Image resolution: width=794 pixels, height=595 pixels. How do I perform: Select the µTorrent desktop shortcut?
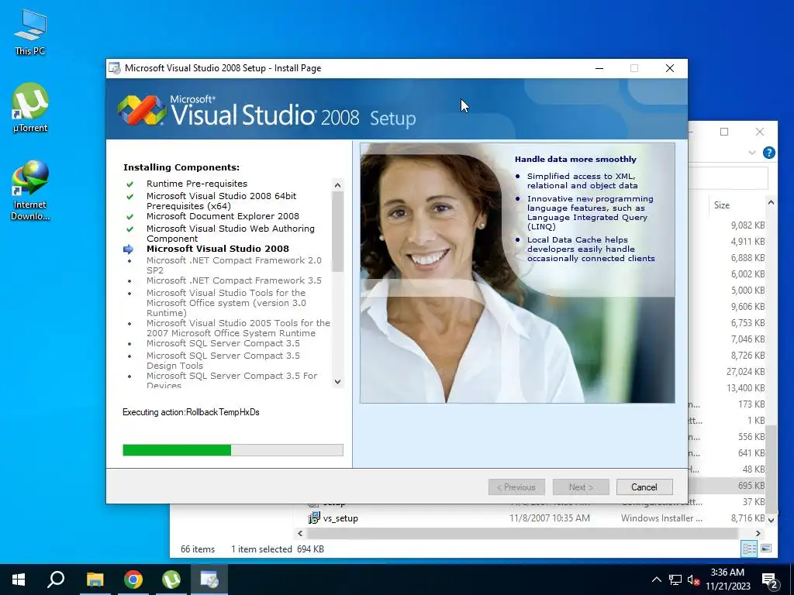pyautogui.click(x=30, y=108)
